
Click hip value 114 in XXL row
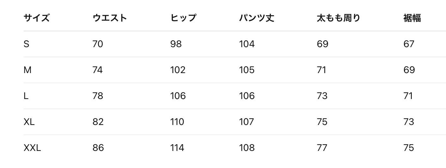coord(177,148)
